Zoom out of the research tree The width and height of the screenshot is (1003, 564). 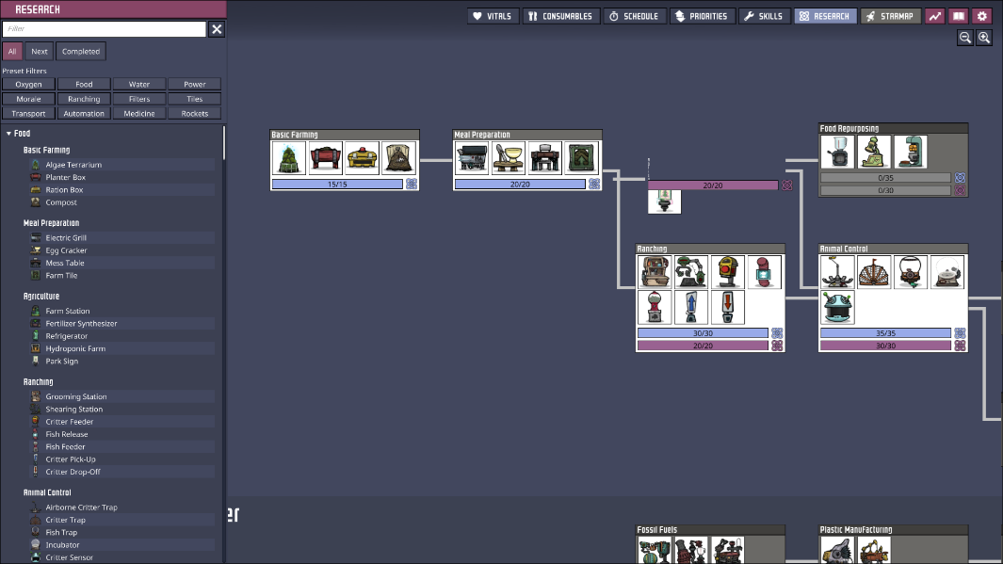point(965,38)
